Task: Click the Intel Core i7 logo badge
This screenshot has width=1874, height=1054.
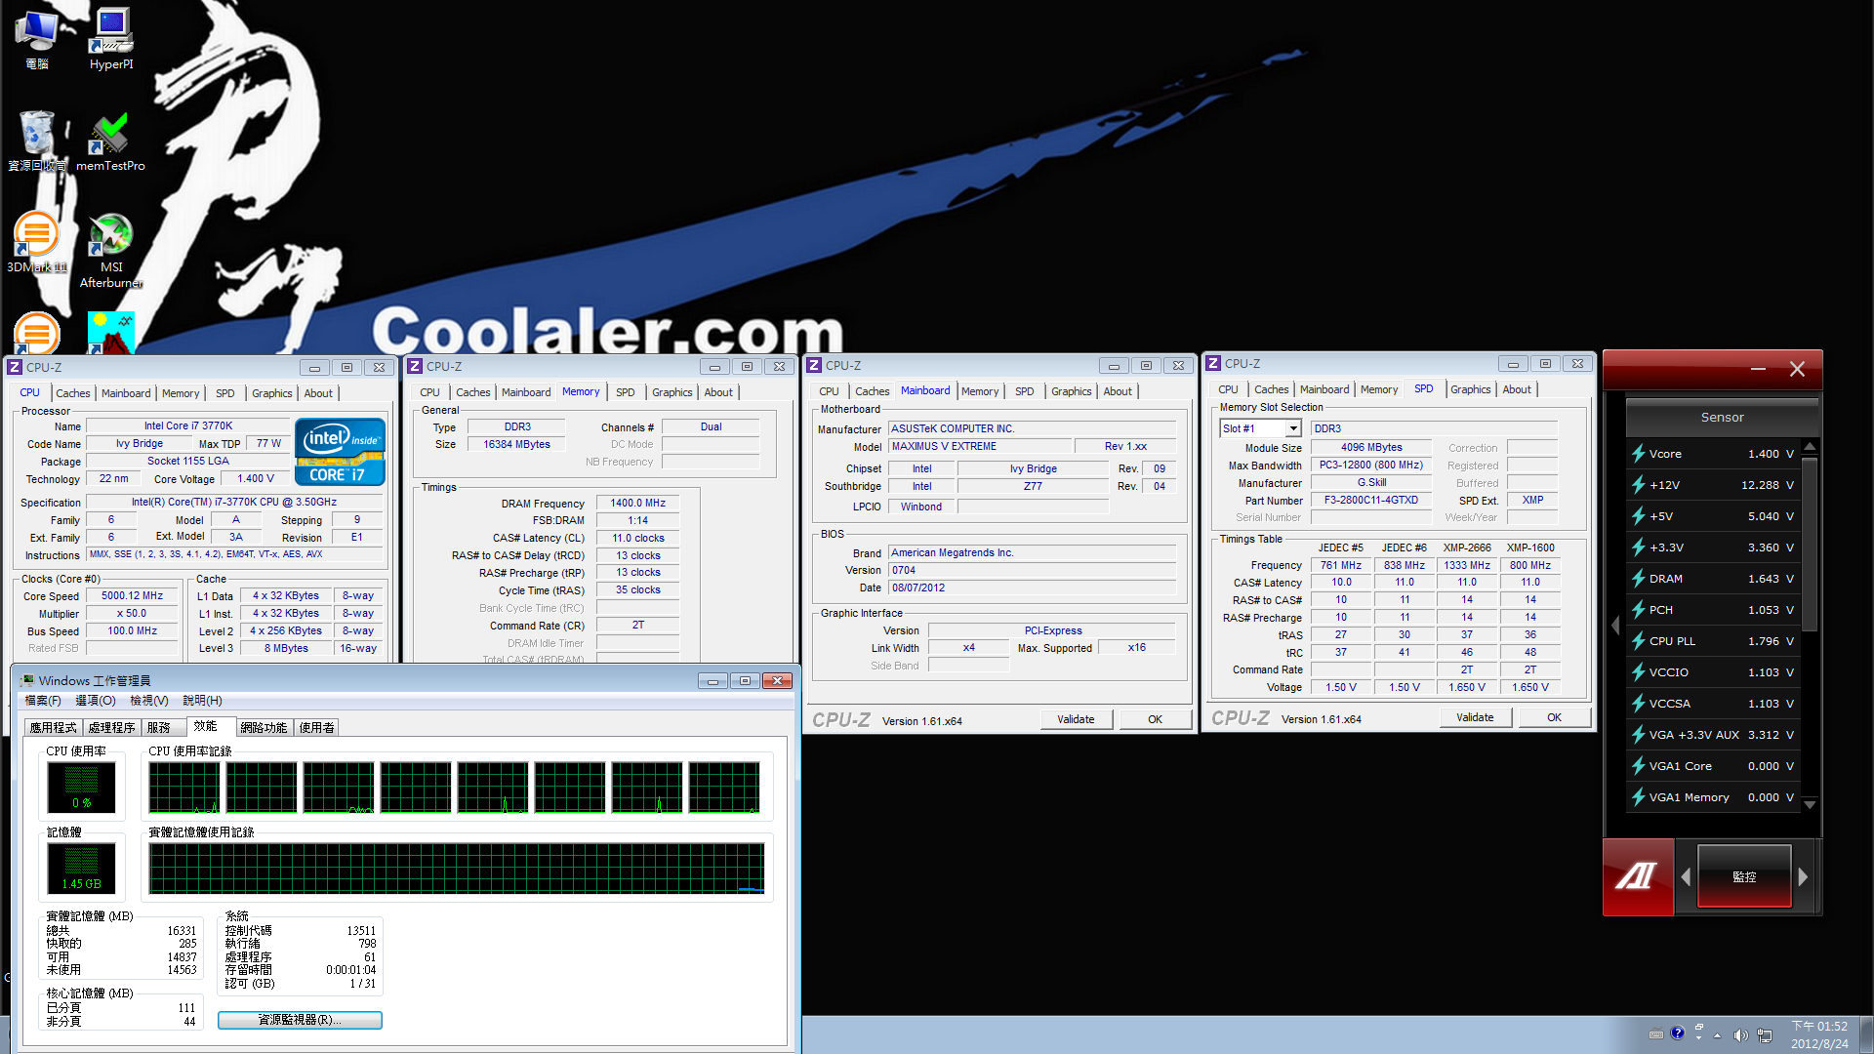Action: click(x=340, y=452)
